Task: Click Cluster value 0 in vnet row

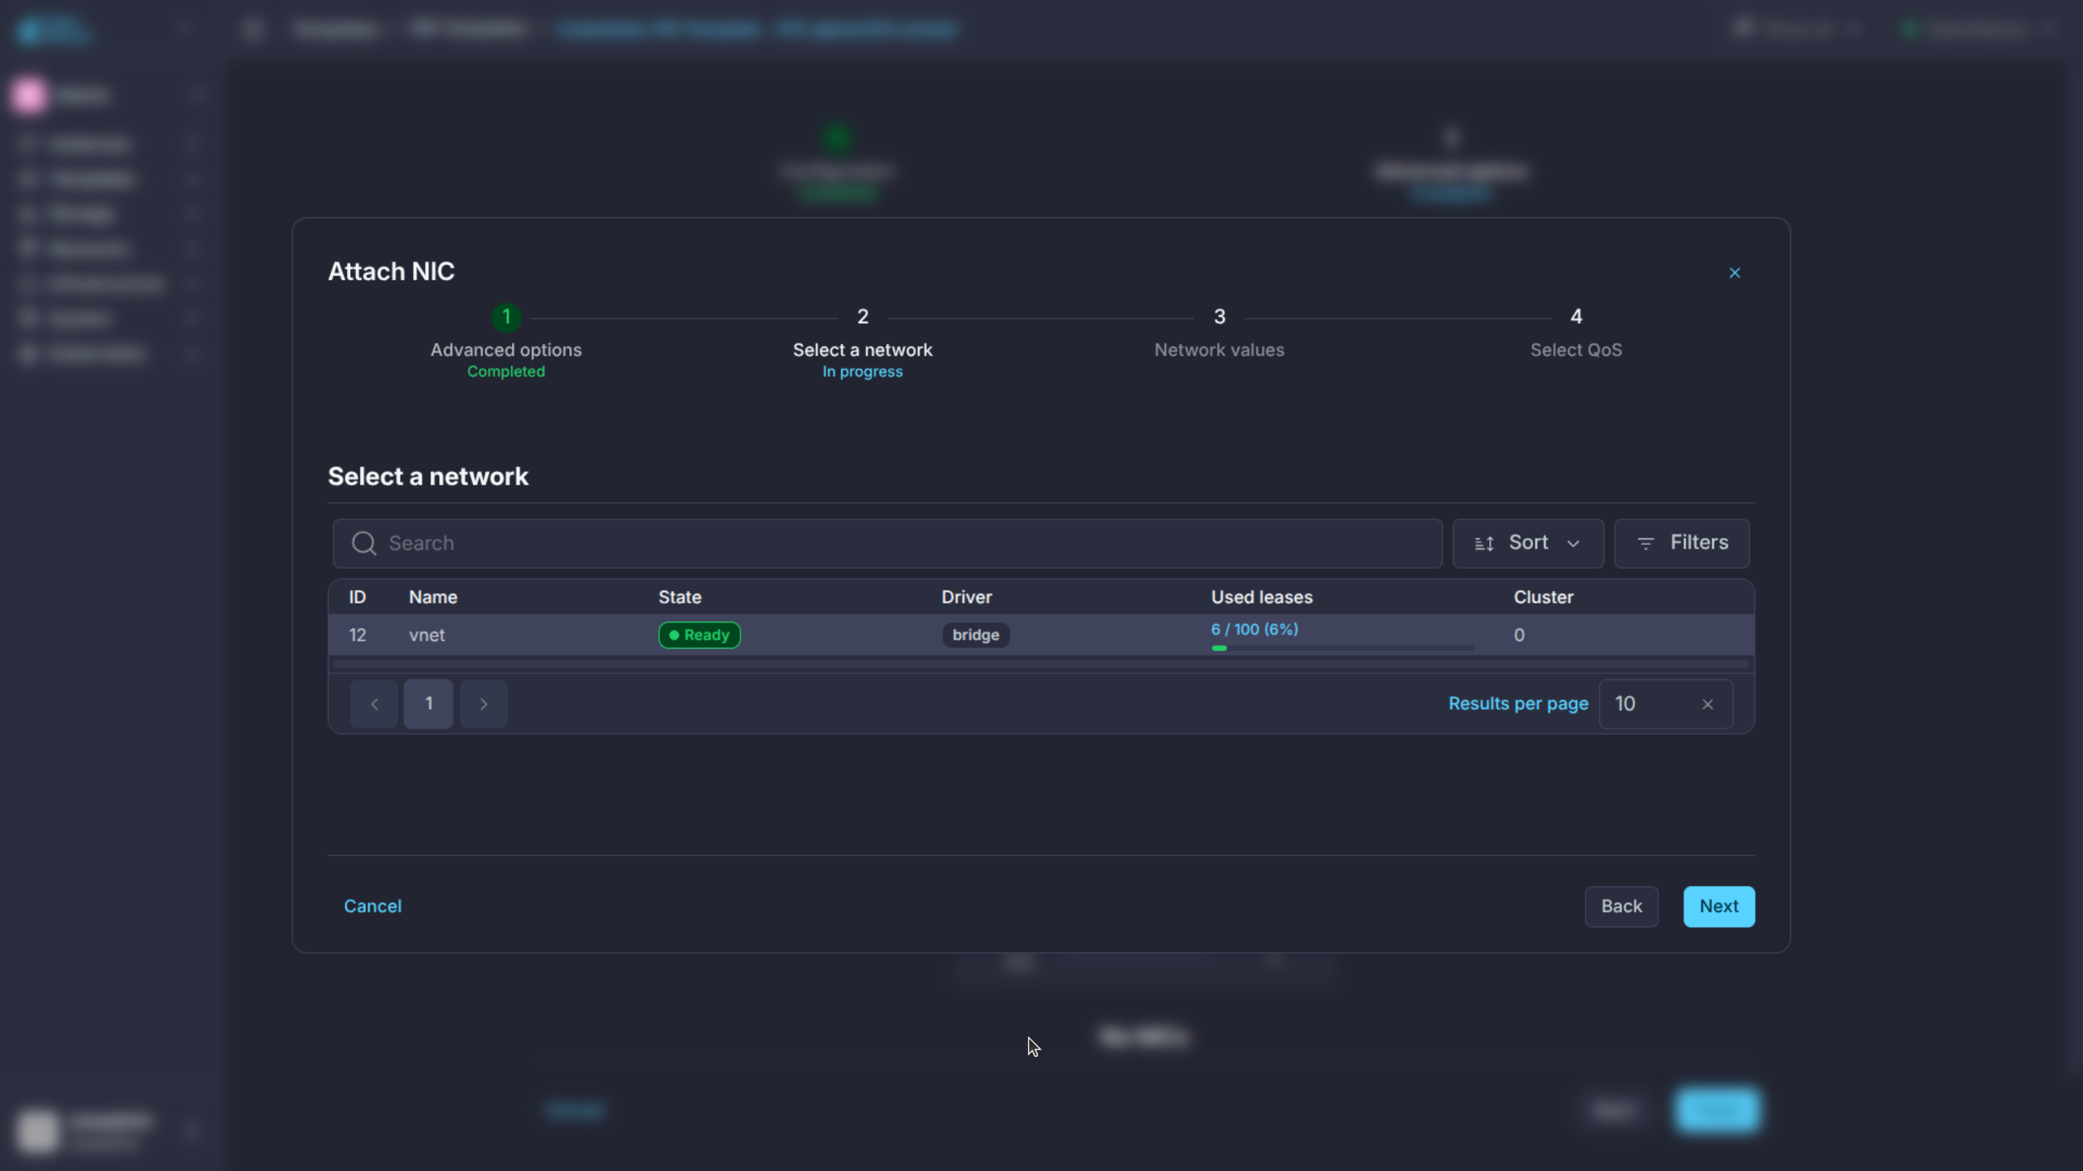Action: 1519,635
